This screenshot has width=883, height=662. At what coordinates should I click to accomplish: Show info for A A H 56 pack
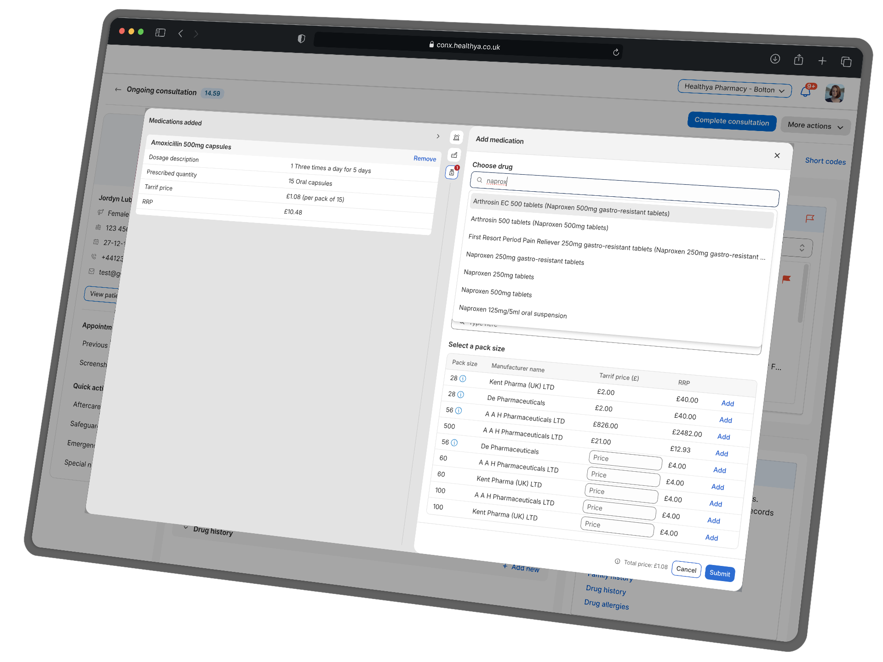tap(459, 411)
